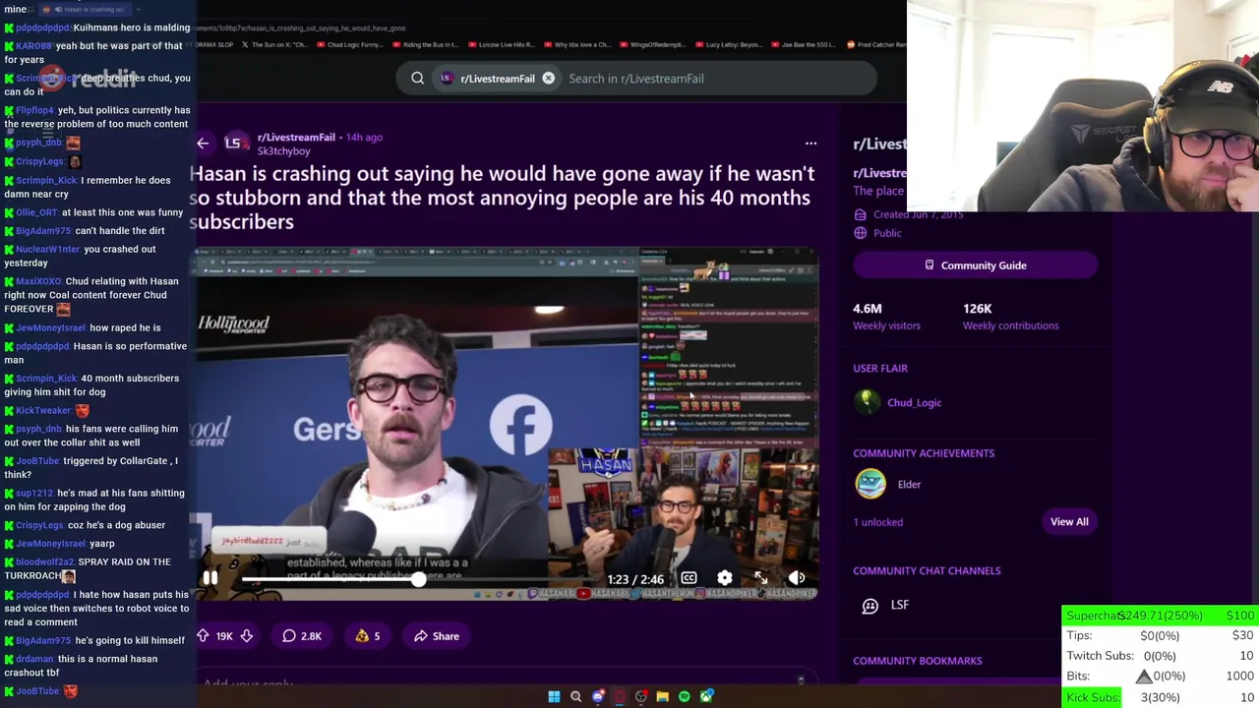Enter fullscreen on the video player
1259x708 pixels.
tap(761, 578)
